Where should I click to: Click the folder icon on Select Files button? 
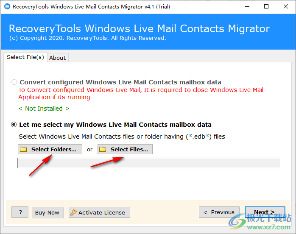(103, 150)
